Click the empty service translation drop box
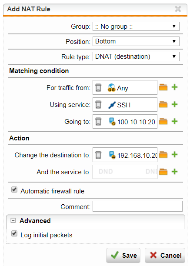Screen dimensions: 190x266 point(125,172)
